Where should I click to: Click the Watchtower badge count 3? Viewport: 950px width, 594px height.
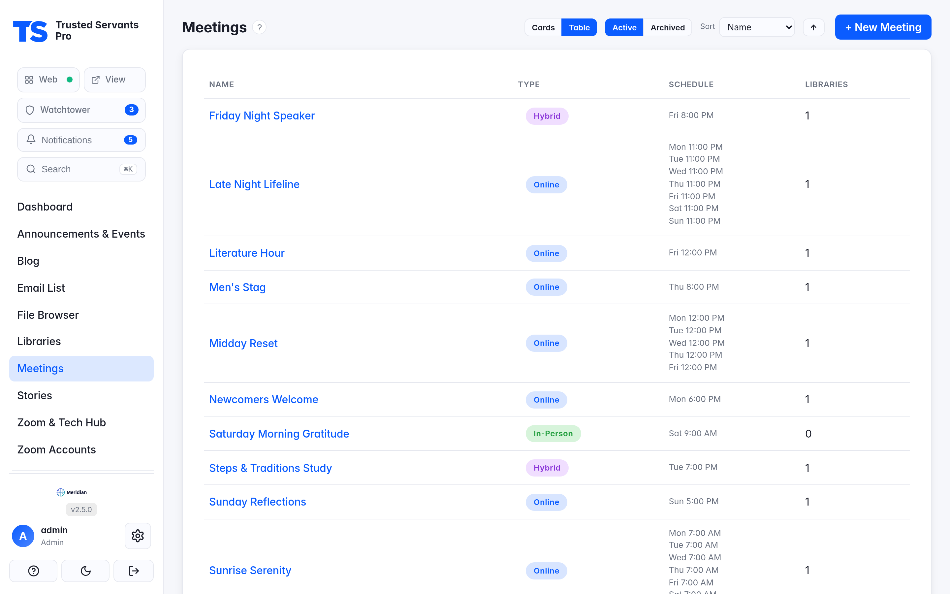[x=132, y=110]
